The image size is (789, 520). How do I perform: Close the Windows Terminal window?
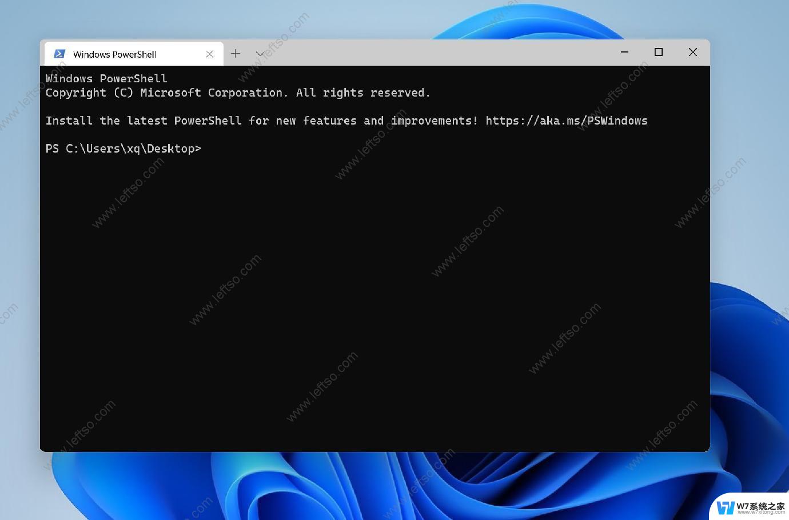click(x=693, y=52)
